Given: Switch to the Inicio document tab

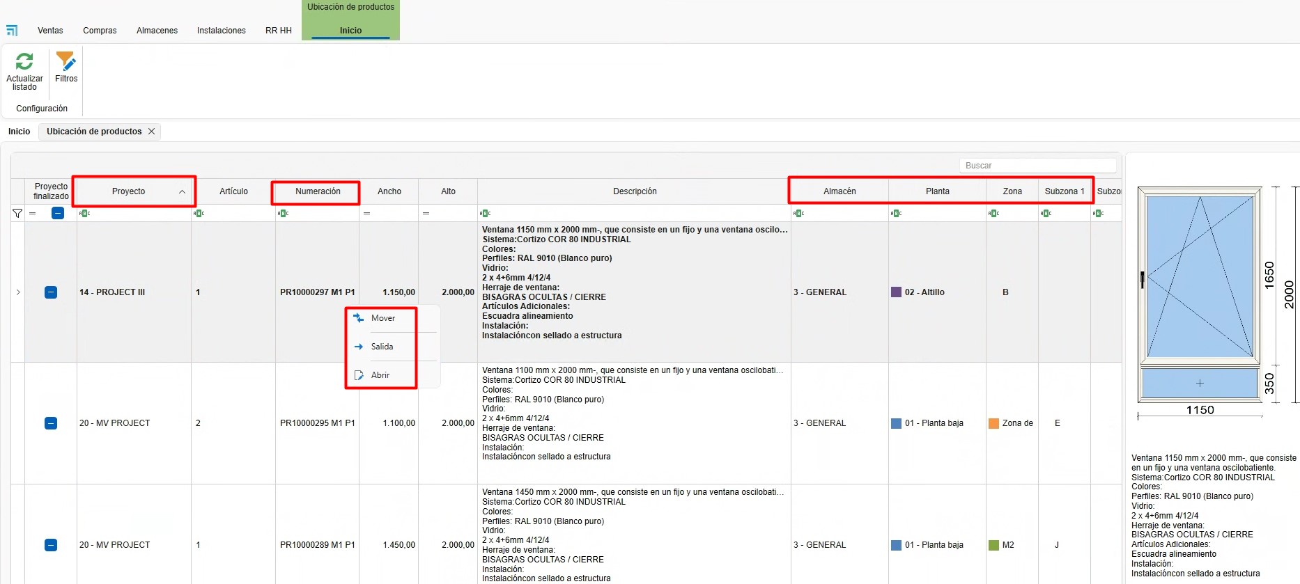Looking at the screenshot, I should click(x=19, y=132).
